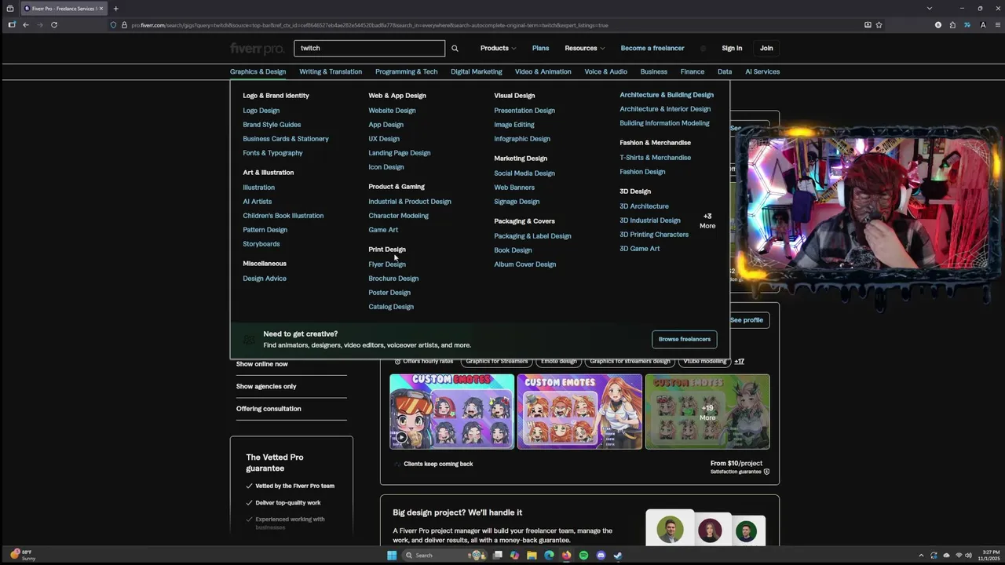Image resolution: width=1005 pixels, height=565 pixels.
Task: Select Flyer Design under Print Design
Action: coord(387,264)
